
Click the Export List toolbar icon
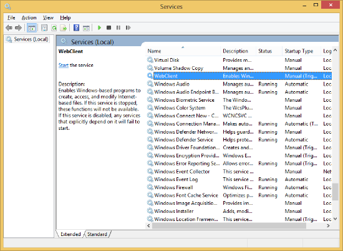[x=64, y=28]
